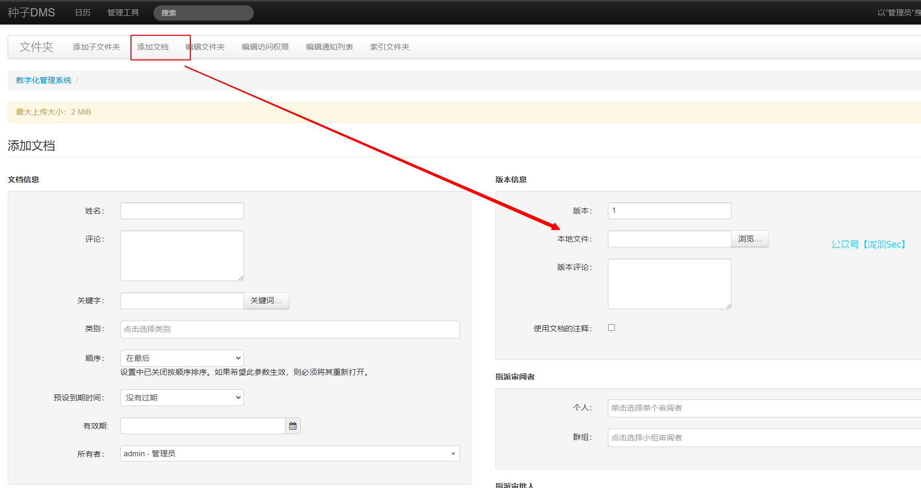The height and width of the screenshot is (488, 921).
Task: Click the 浏览 button for local file
Action: (749, 239)
